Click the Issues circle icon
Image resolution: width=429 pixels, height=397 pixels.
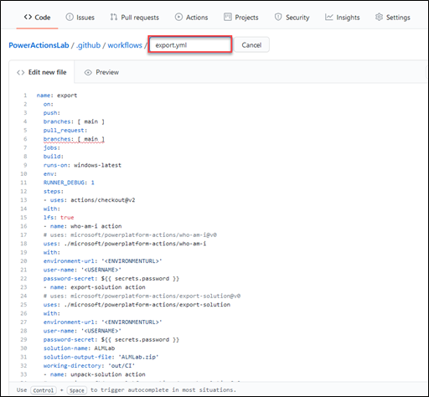point(70,17)
